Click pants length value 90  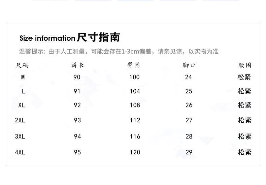[77, 77]
